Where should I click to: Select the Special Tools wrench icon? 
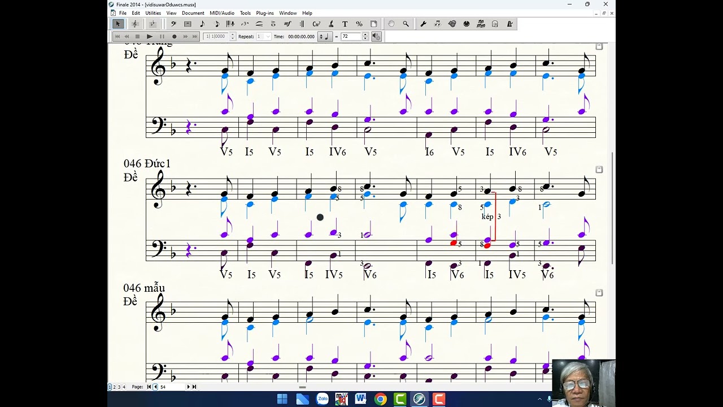tap(423, 24)
